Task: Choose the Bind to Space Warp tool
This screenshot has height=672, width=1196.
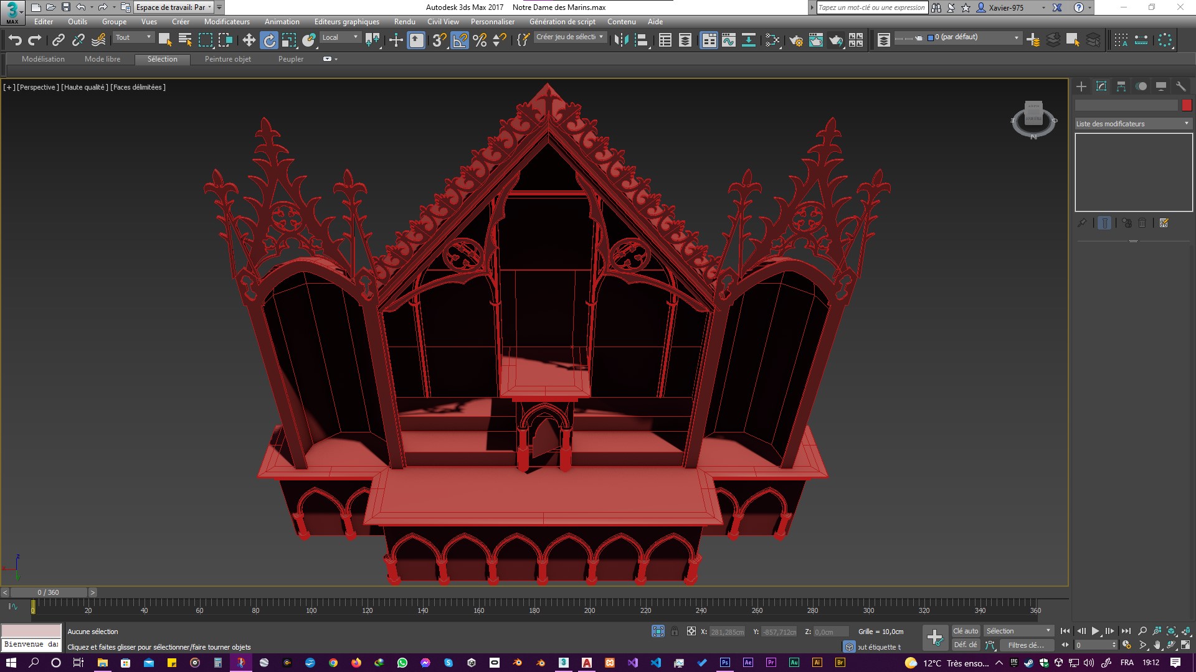Action: coord(98,40)
